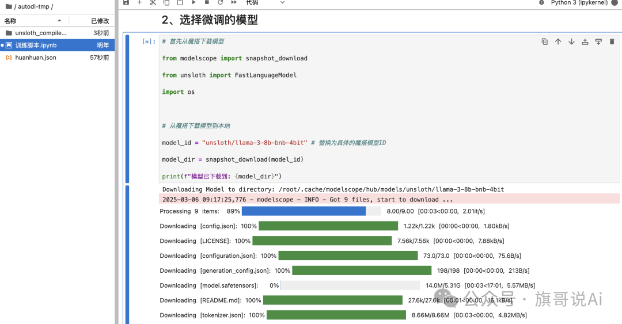This screenshot has width=622, height=324.
Task: Collapse the cell output using its blue left bar
Action: [x=127, y=254]
